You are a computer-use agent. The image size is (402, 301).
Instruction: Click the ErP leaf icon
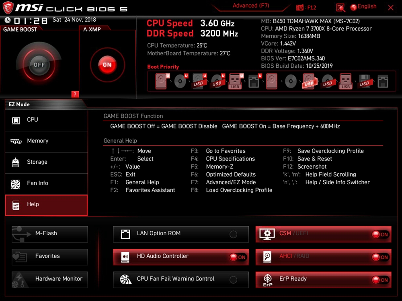268,280
